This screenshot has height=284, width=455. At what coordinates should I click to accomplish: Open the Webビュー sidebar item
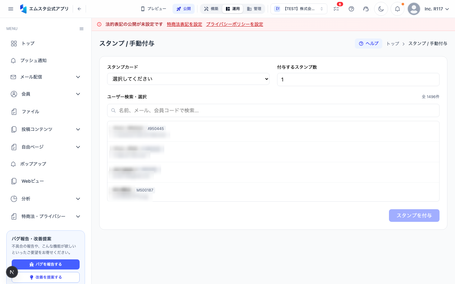pyautogui.click(x=45, y=181)
